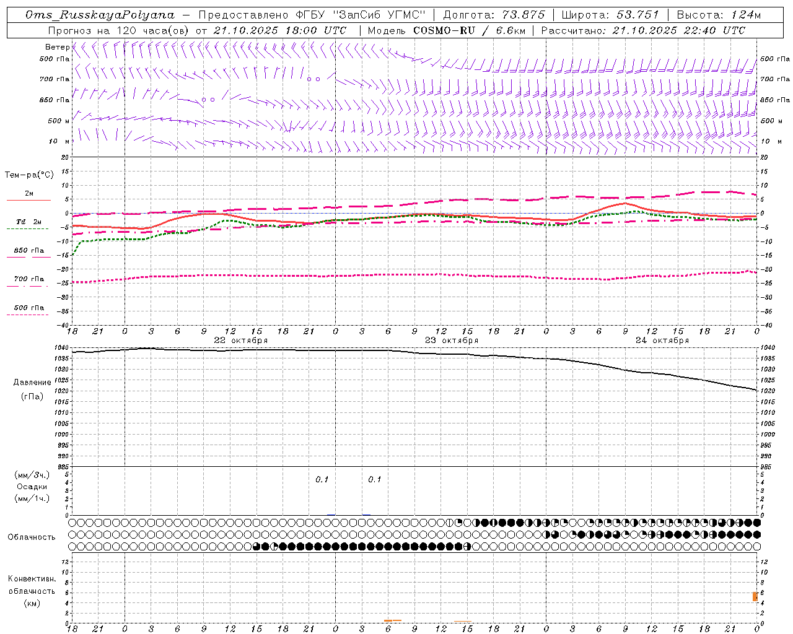
Task: Click the latitude value 'Широта: 53.751'
Action: [x=610, y=15]
